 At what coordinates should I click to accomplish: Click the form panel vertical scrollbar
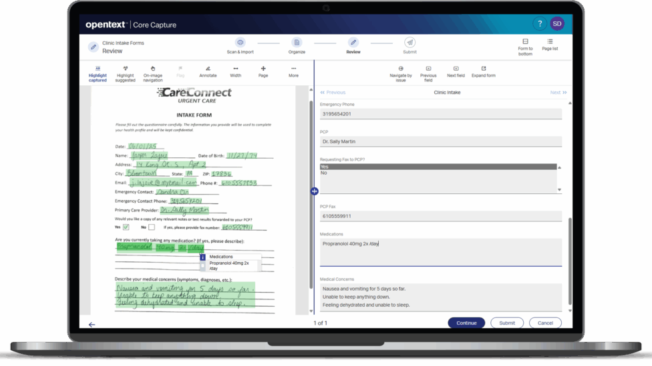click(x=570, y=261)
